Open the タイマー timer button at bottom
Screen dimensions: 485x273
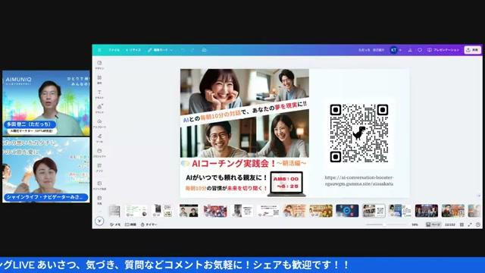point(149,224)
